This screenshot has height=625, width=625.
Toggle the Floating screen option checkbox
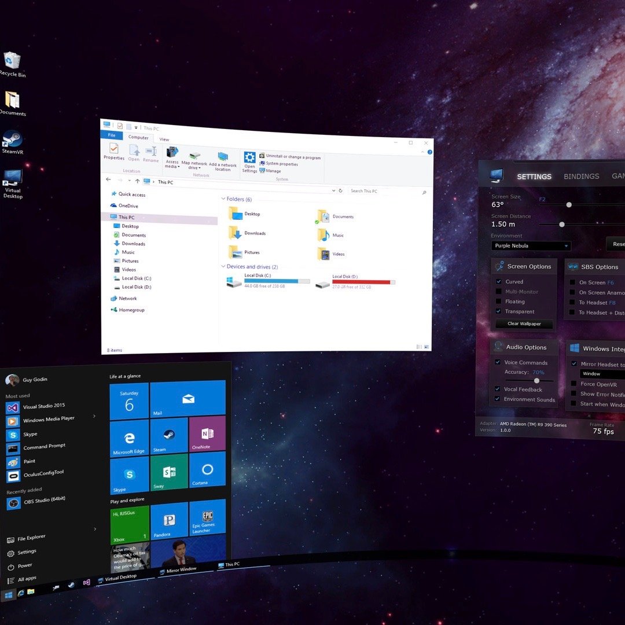(x=498, y=301)
